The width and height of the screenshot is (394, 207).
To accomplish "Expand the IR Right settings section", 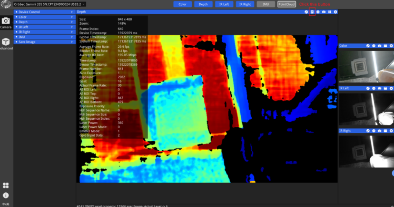I will [44, 32].
